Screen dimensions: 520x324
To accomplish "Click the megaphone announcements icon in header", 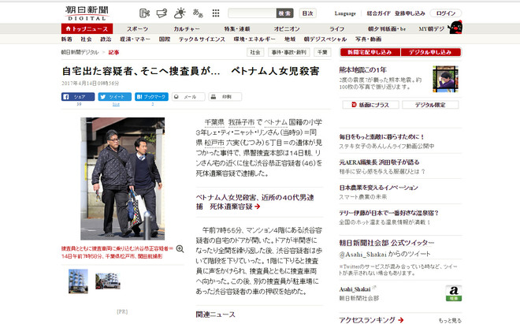I will click(x=161, y=13).
